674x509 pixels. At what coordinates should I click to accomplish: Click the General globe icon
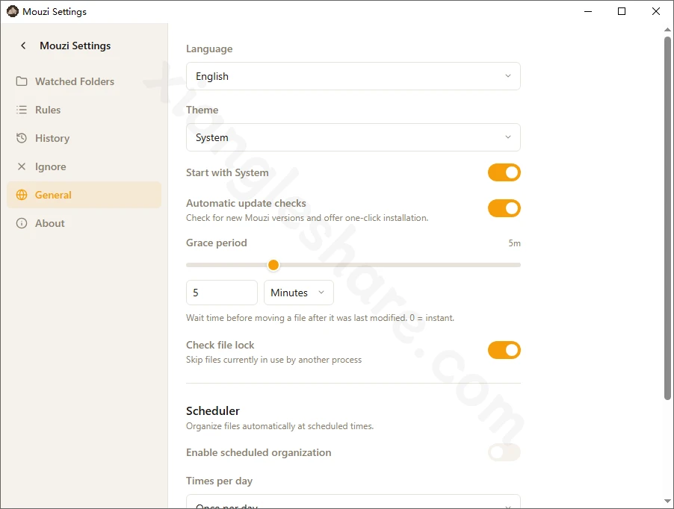(22, 195)
